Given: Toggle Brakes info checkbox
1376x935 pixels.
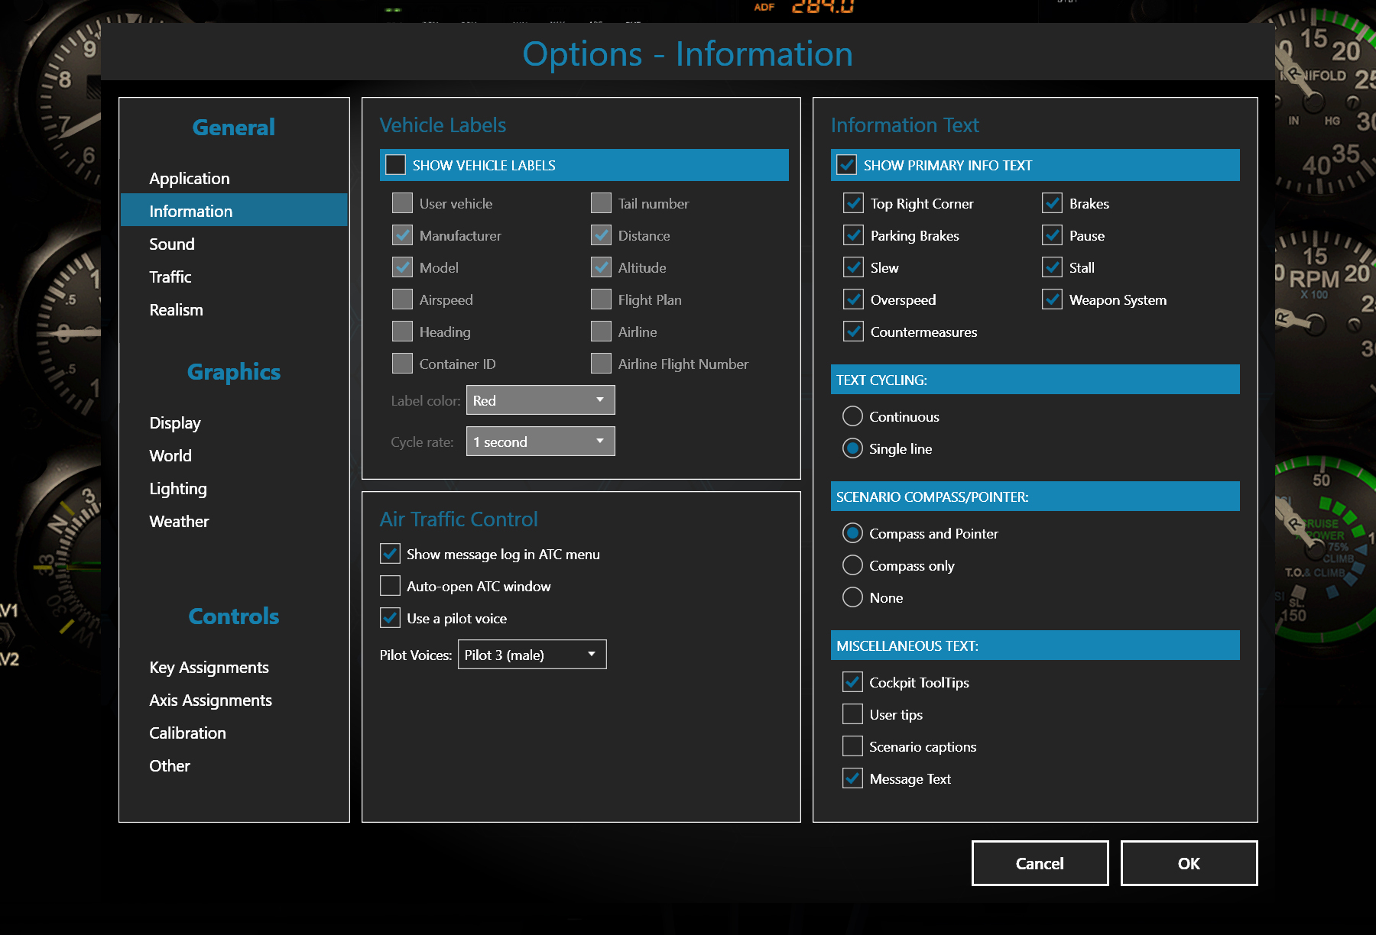Looking at the screenshot, I should click(1052, 203).
